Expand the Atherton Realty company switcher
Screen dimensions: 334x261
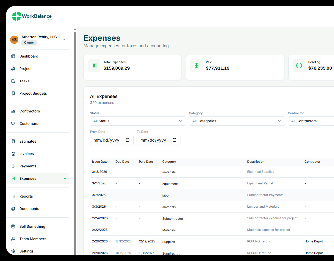(64, 40)
